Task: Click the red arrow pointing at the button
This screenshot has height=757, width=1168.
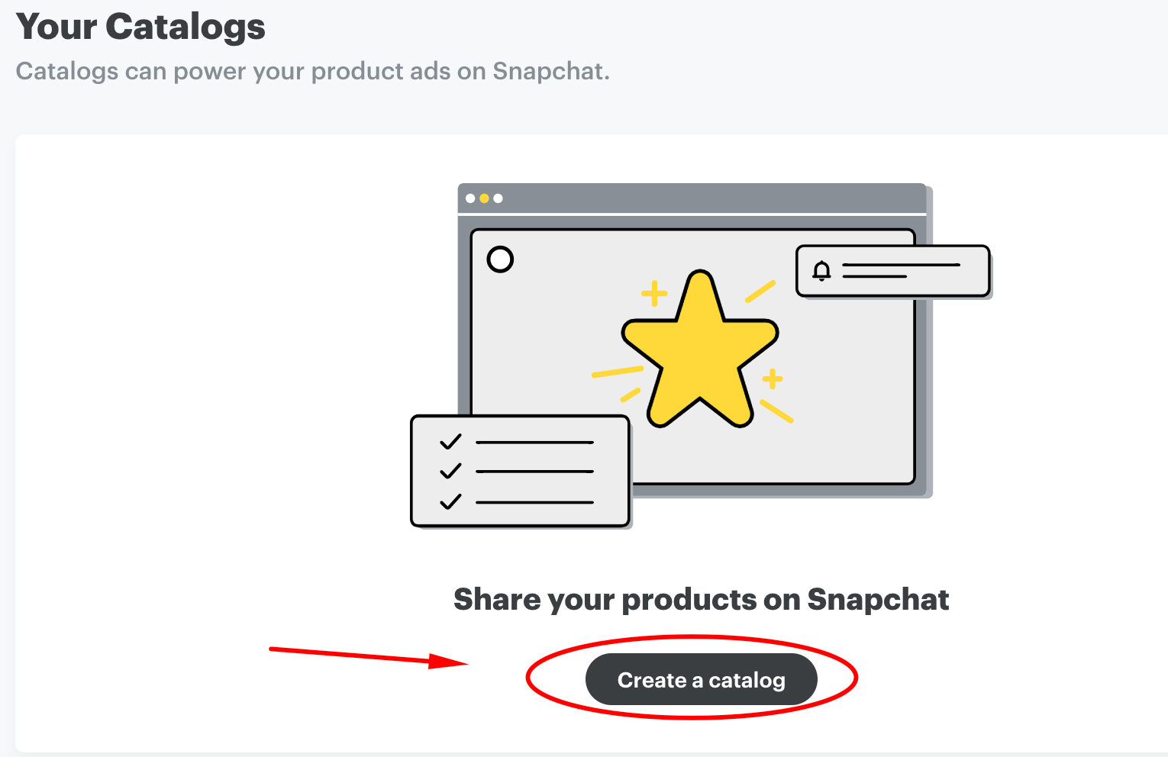Action: click(366, 656)
